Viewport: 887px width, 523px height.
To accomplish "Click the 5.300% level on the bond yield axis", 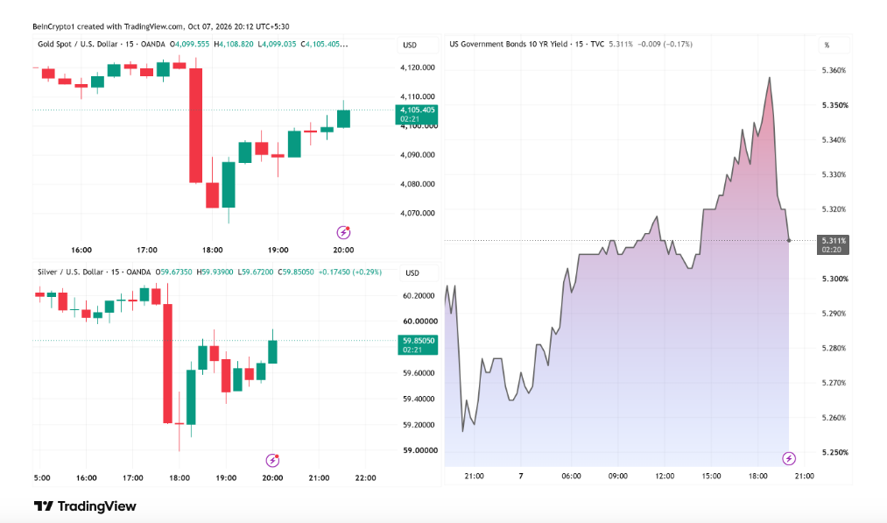I will pos(834,279).
